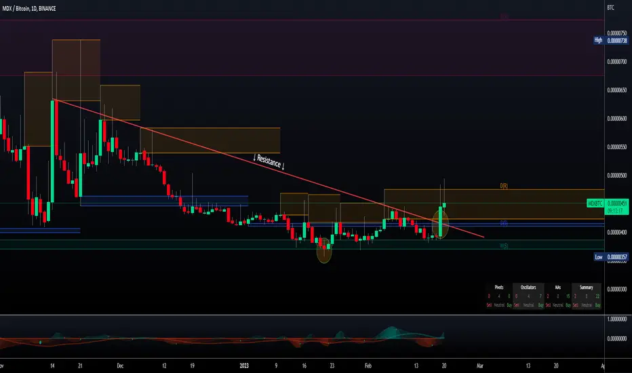Select the Low 0.00000357 price label
632x373 pixels.
coord(611,257)
